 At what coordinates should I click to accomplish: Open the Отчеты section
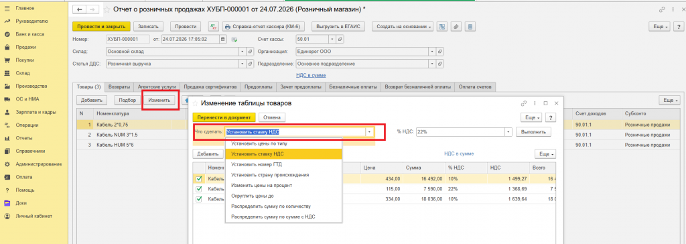tap(23, 139)
